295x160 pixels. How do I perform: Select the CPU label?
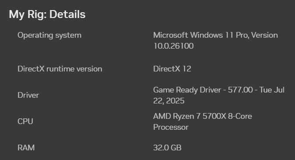tap(25, 121)
